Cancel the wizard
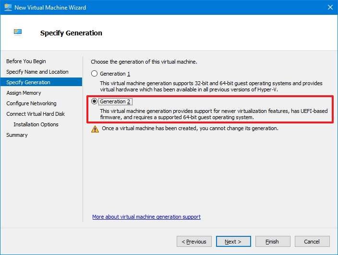Viewport: 338px width, 255px height. pyautogui.click(x=312, y=242)
